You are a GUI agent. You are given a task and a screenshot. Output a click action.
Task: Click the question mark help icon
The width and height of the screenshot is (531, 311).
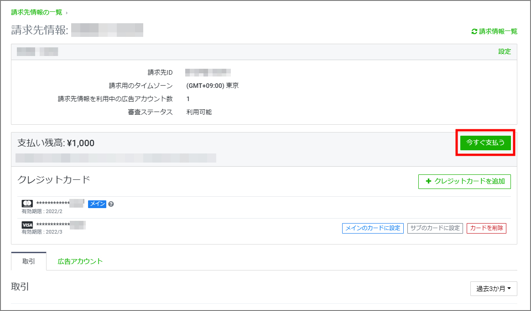point(111,204)
